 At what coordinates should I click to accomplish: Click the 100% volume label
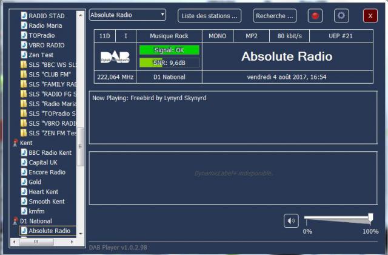370,231
